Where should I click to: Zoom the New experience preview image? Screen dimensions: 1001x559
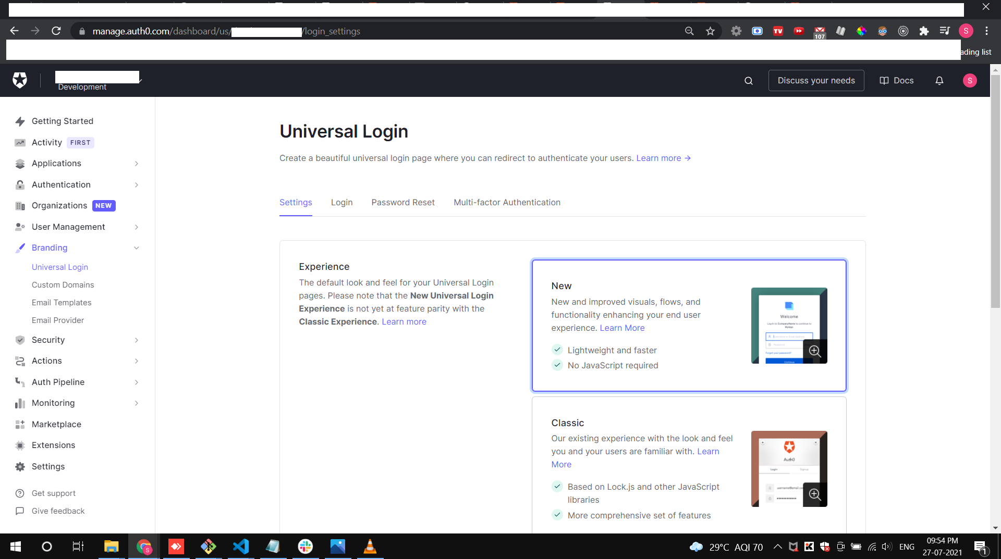pos(815,351)
